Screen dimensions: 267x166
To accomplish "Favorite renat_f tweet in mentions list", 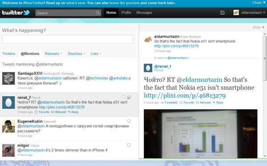I will click(x=42, y=112).
